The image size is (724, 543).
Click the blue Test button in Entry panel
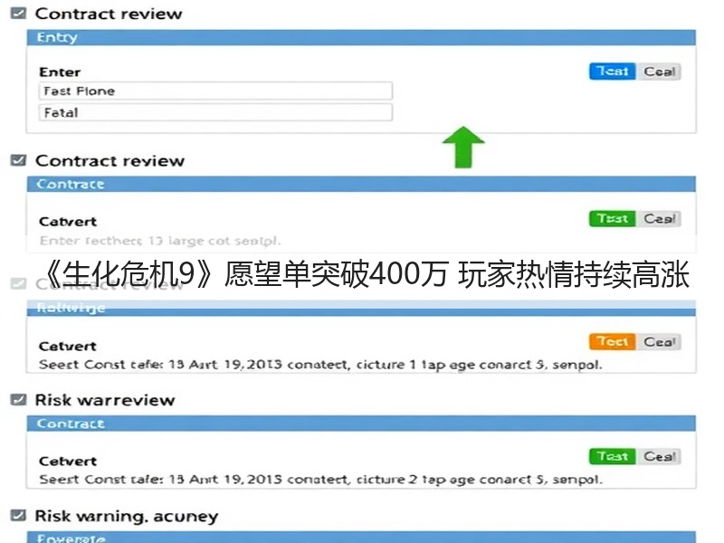(x=613, y=71)
